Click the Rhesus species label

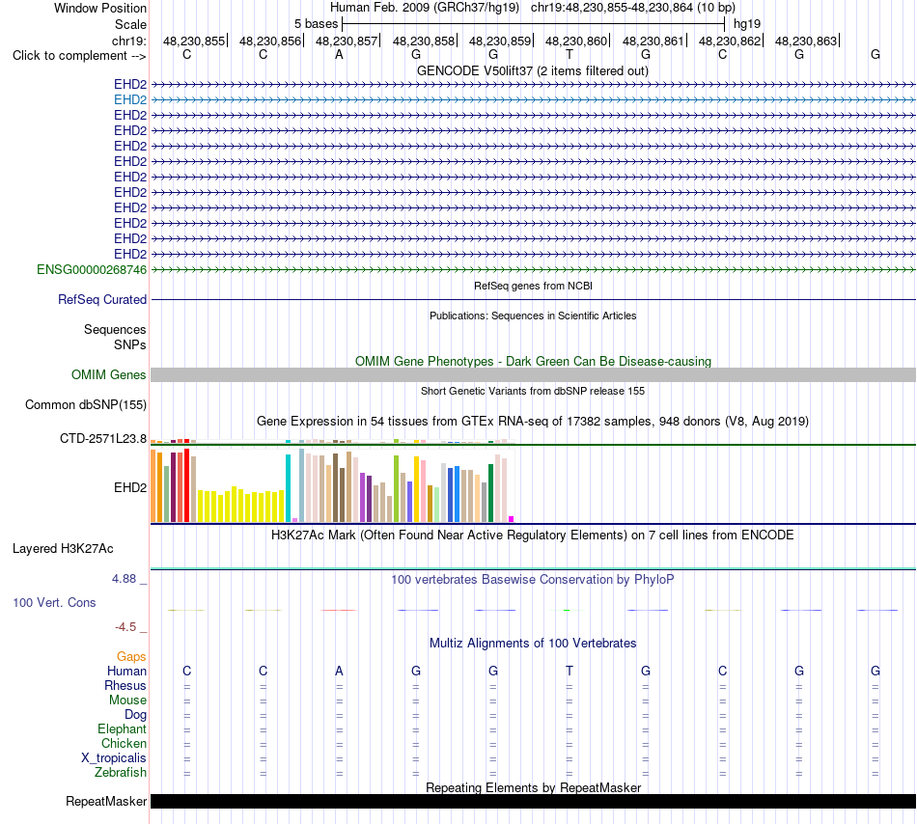coord(125,685)
